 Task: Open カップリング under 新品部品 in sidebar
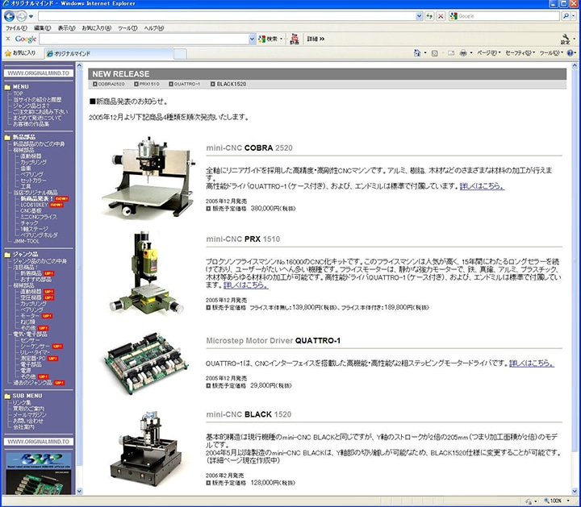tap(33, 161)
